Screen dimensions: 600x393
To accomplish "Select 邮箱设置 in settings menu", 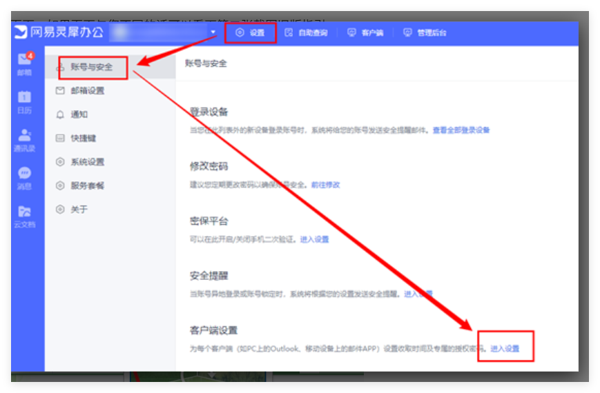I will click(x=110, y=90).
